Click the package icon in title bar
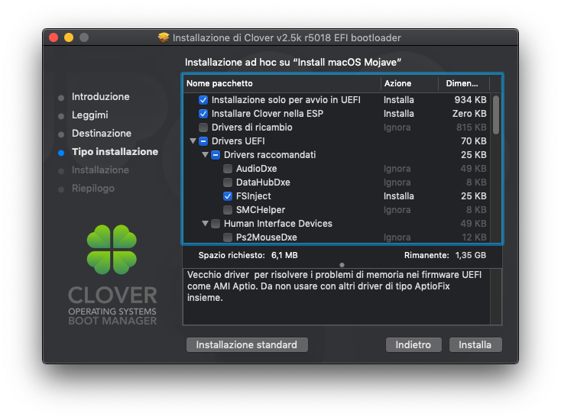This screenshot has width=561, height=420. [164, 37]
